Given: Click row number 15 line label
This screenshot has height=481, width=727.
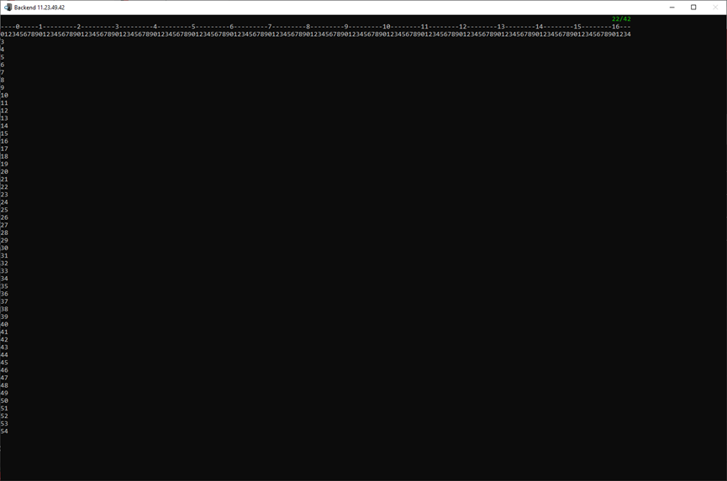Looking at the screenshot, I should [x=4, y=133].
